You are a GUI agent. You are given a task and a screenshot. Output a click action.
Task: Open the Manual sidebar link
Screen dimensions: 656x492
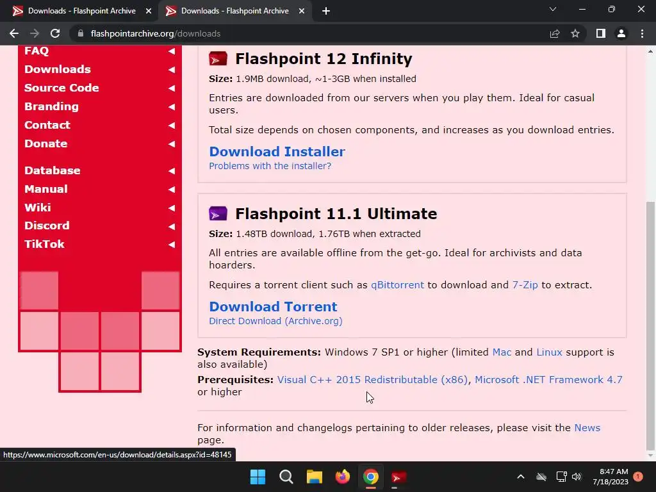point(46,189)
